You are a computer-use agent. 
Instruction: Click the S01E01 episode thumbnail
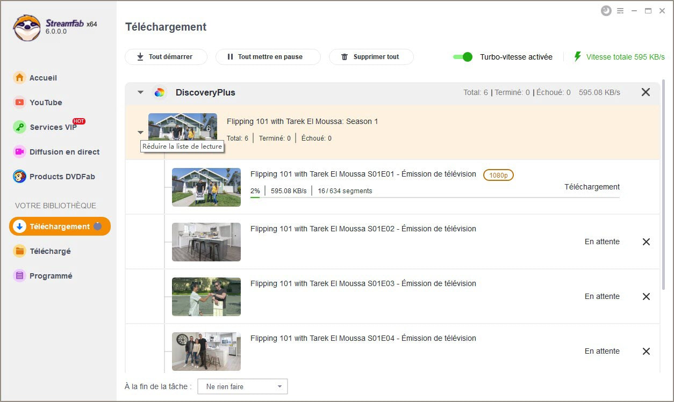(206, 187)
